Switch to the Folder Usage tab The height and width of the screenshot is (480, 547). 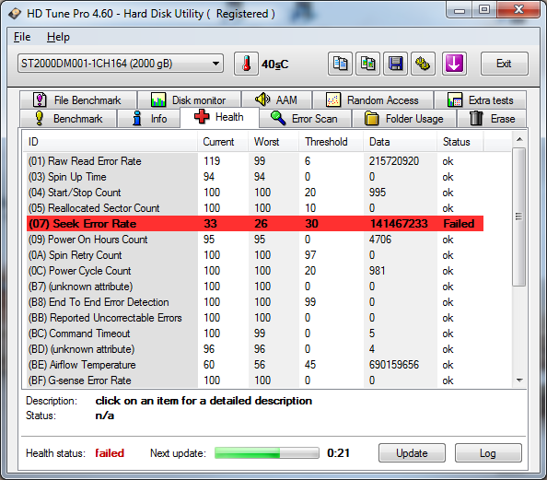[404, 119]
